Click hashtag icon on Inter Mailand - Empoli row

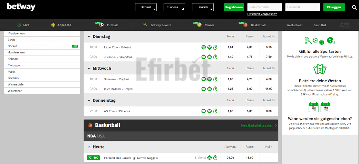point(204,89)
